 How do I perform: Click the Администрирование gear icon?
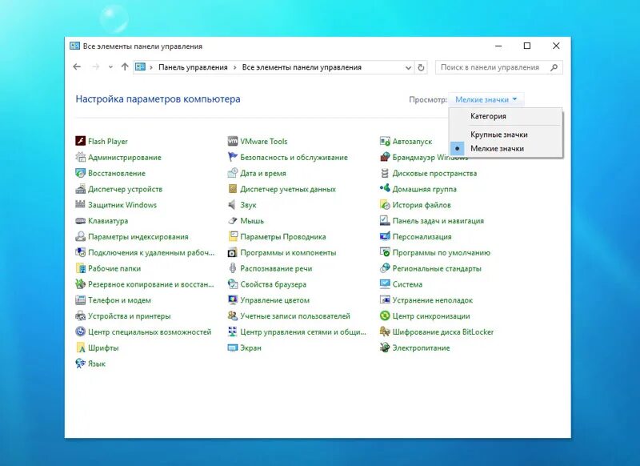(81, 157)
